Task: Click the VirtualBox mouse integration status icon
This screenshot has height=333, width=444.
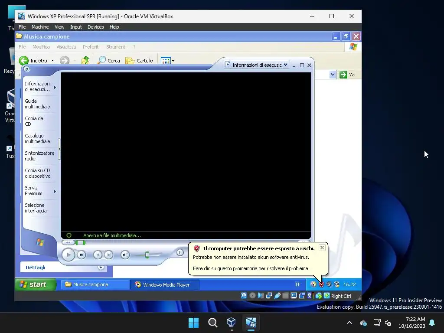Action: point(318,296)
